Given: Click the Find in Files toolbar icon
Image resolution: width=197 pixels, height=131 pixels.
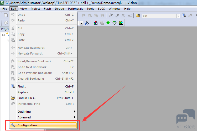Looking at the screenshot, I should [x=138, y=16].
